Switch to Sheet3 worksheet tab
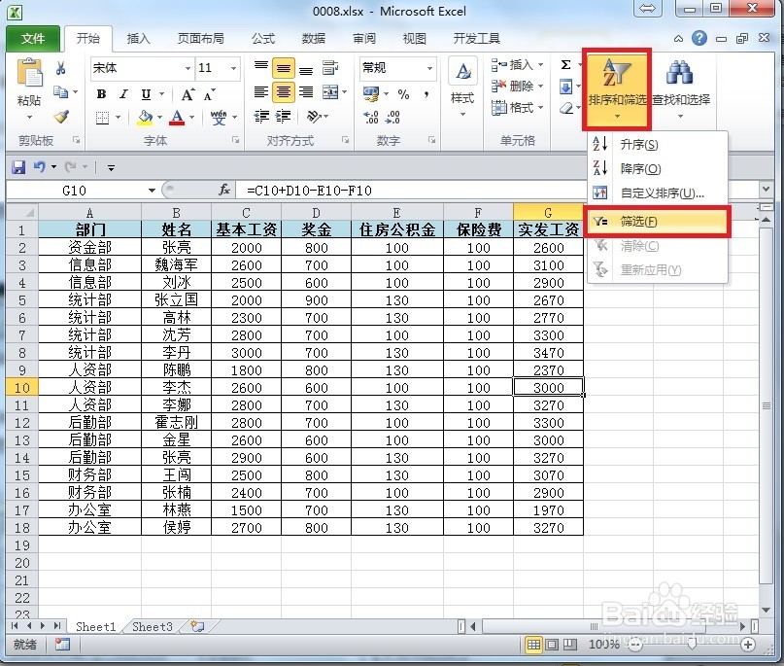 click(x=153, y=626)
